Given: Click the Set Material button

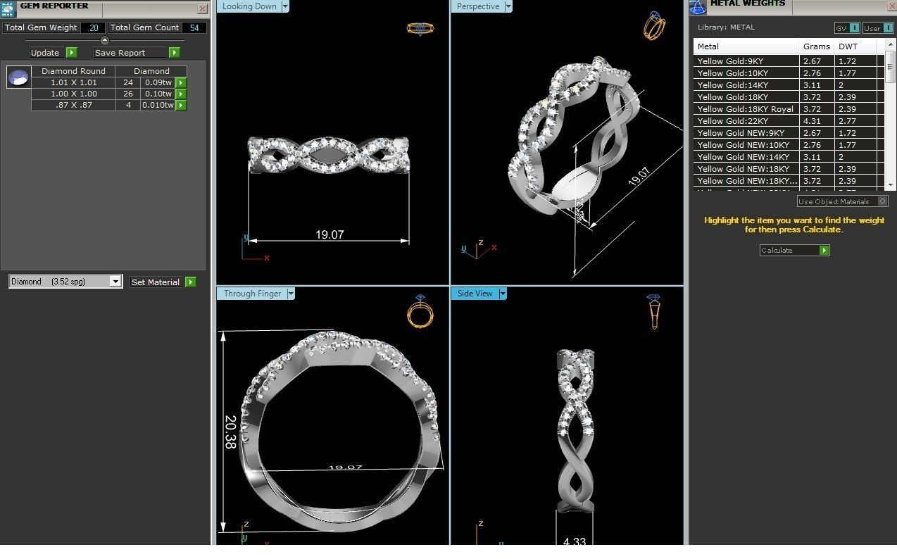Looking at the screenshot, I should [157, 282].
